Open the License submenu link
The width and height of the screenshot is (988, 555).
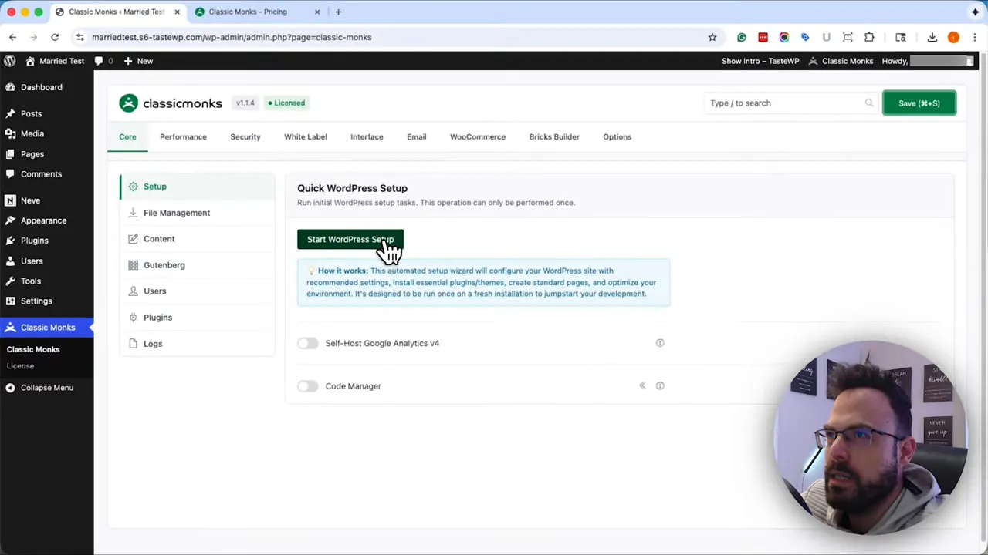20,366
